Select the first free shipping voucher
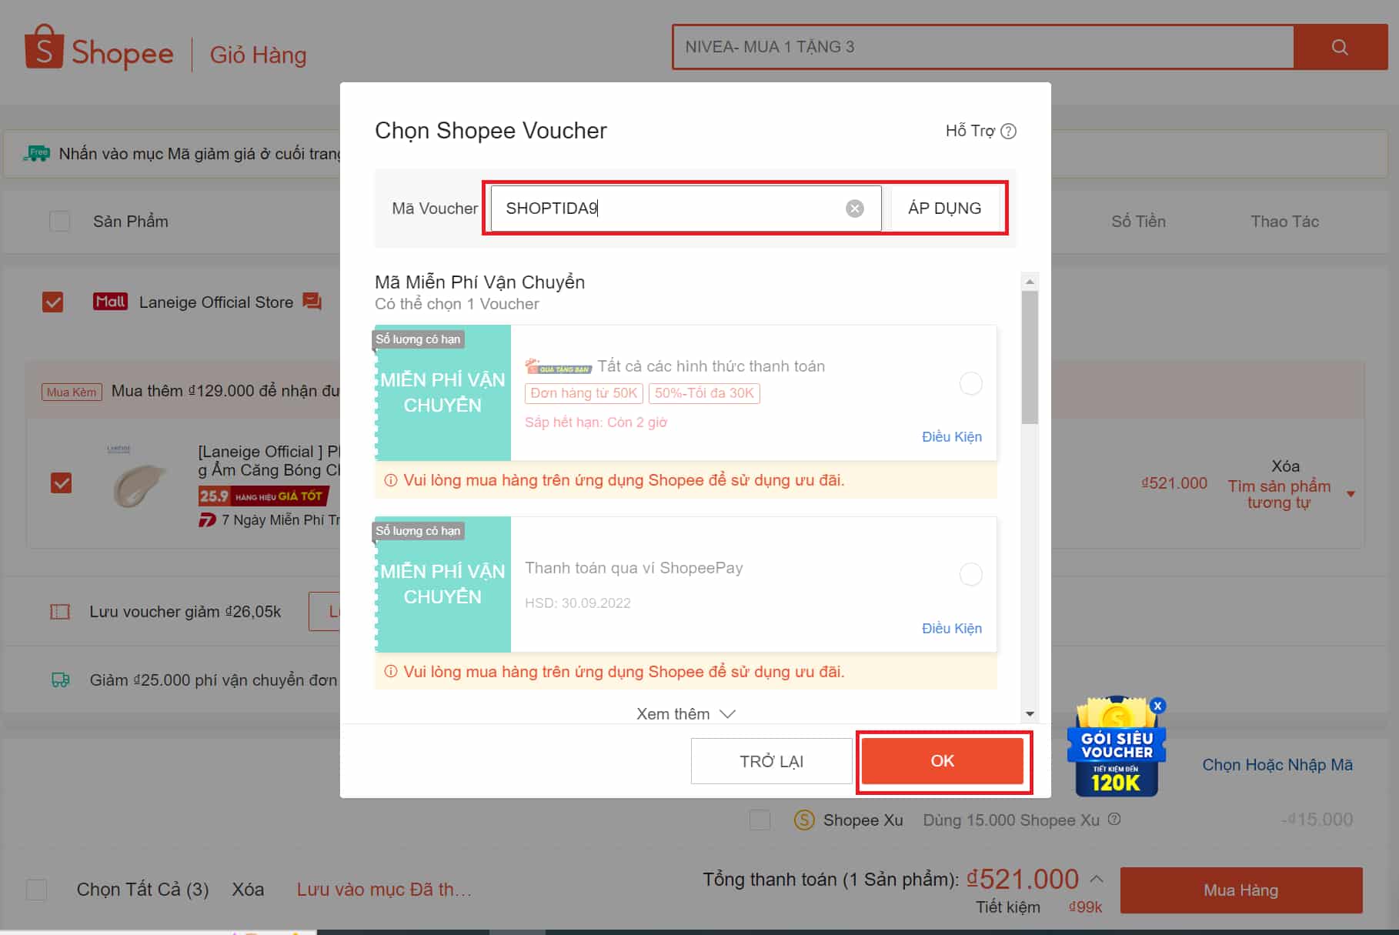This screenshot has height=935, width=1399. (x=970, y=383)
